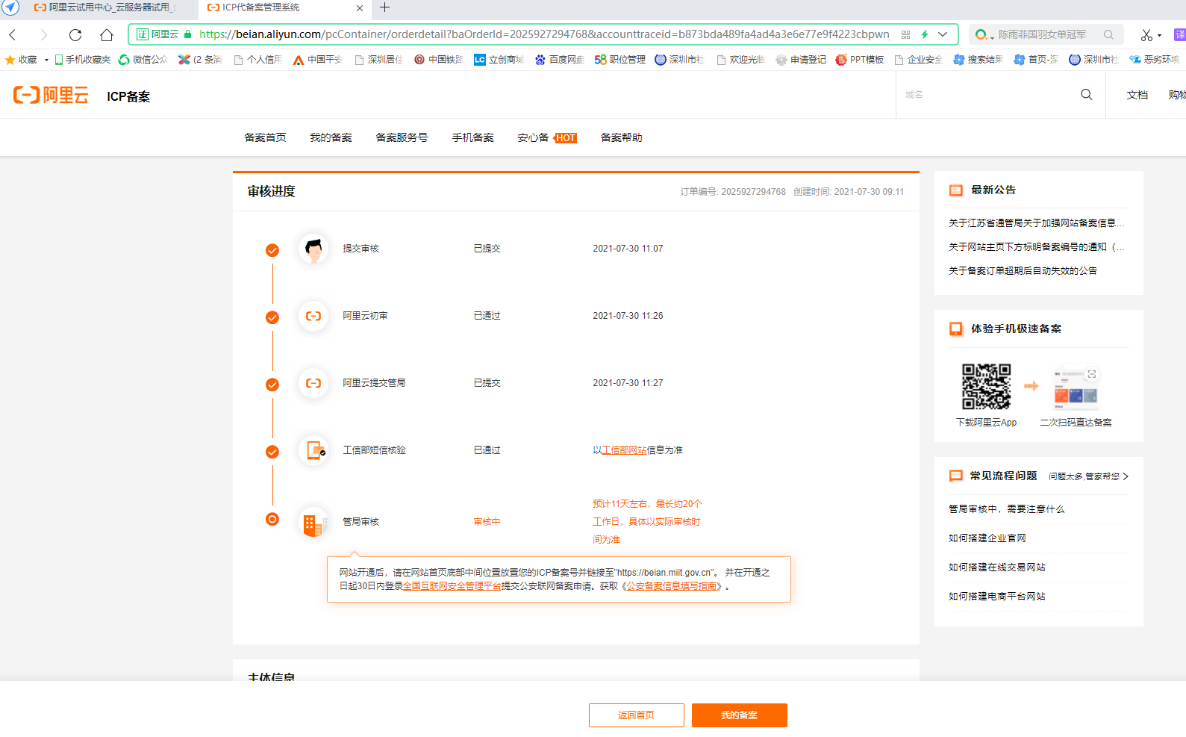Click the 返回首页 button
Screen dimensions: 1186x737
point(636,715)
